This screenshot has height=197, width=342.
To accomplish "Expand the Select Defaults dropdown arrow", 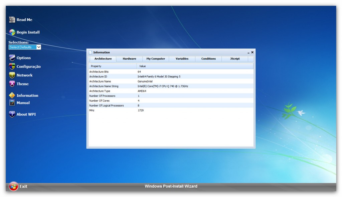I will [x=39, y=47].
